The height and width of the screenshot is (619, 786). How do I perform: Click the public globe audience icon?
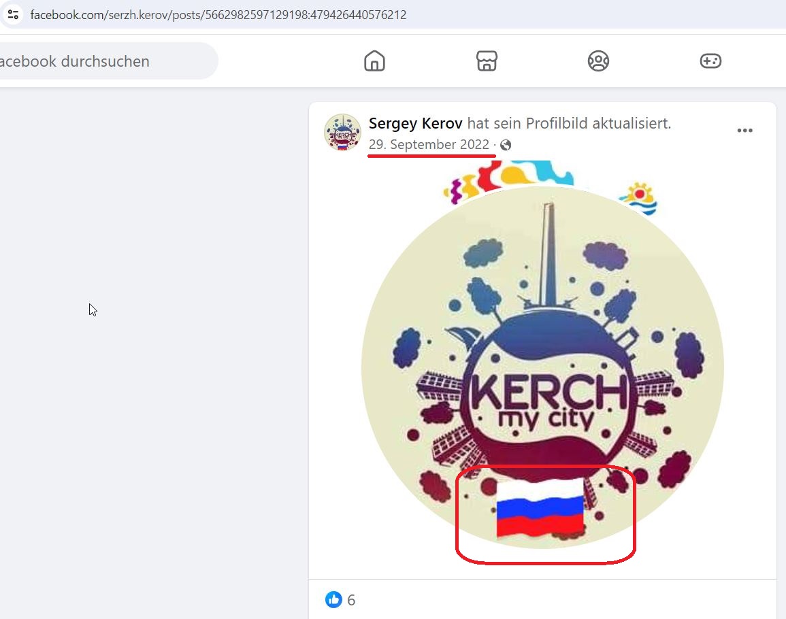(506, 145)
